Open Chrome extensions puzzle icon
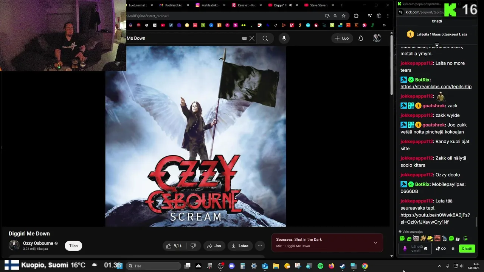 pyautogui.click(x=356, y=16)
